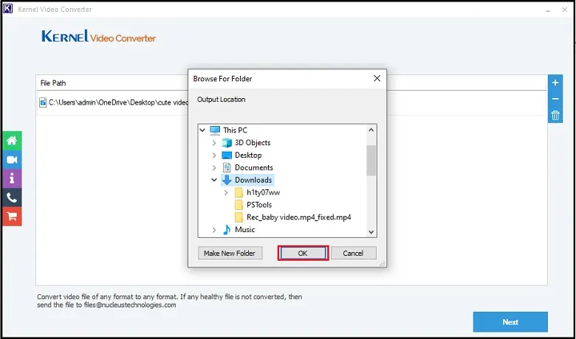Screen dimensions: 576x339
Task: Expand the Documents tree node
Action: pos(214,168)
